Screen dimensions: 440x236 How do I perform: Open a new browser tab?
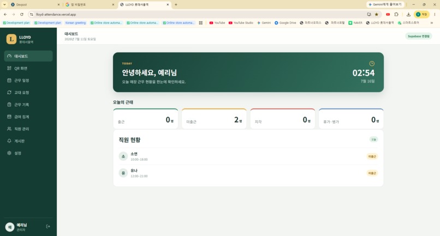click(x=176, y=4)
